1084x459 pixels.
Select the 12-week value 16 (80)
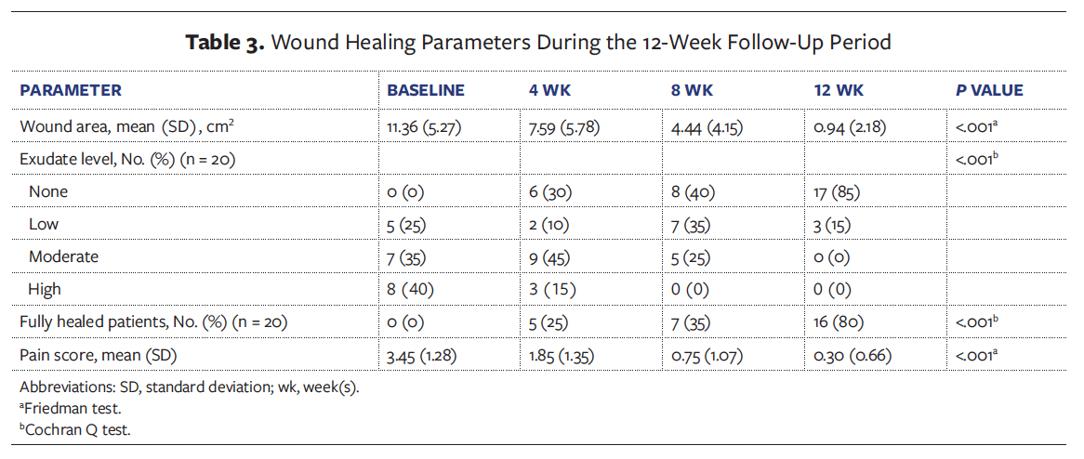[837, 321]
